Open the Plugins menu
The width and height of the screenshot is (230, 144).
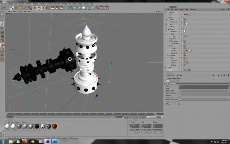pyautogui.click(x=80, y=4)
